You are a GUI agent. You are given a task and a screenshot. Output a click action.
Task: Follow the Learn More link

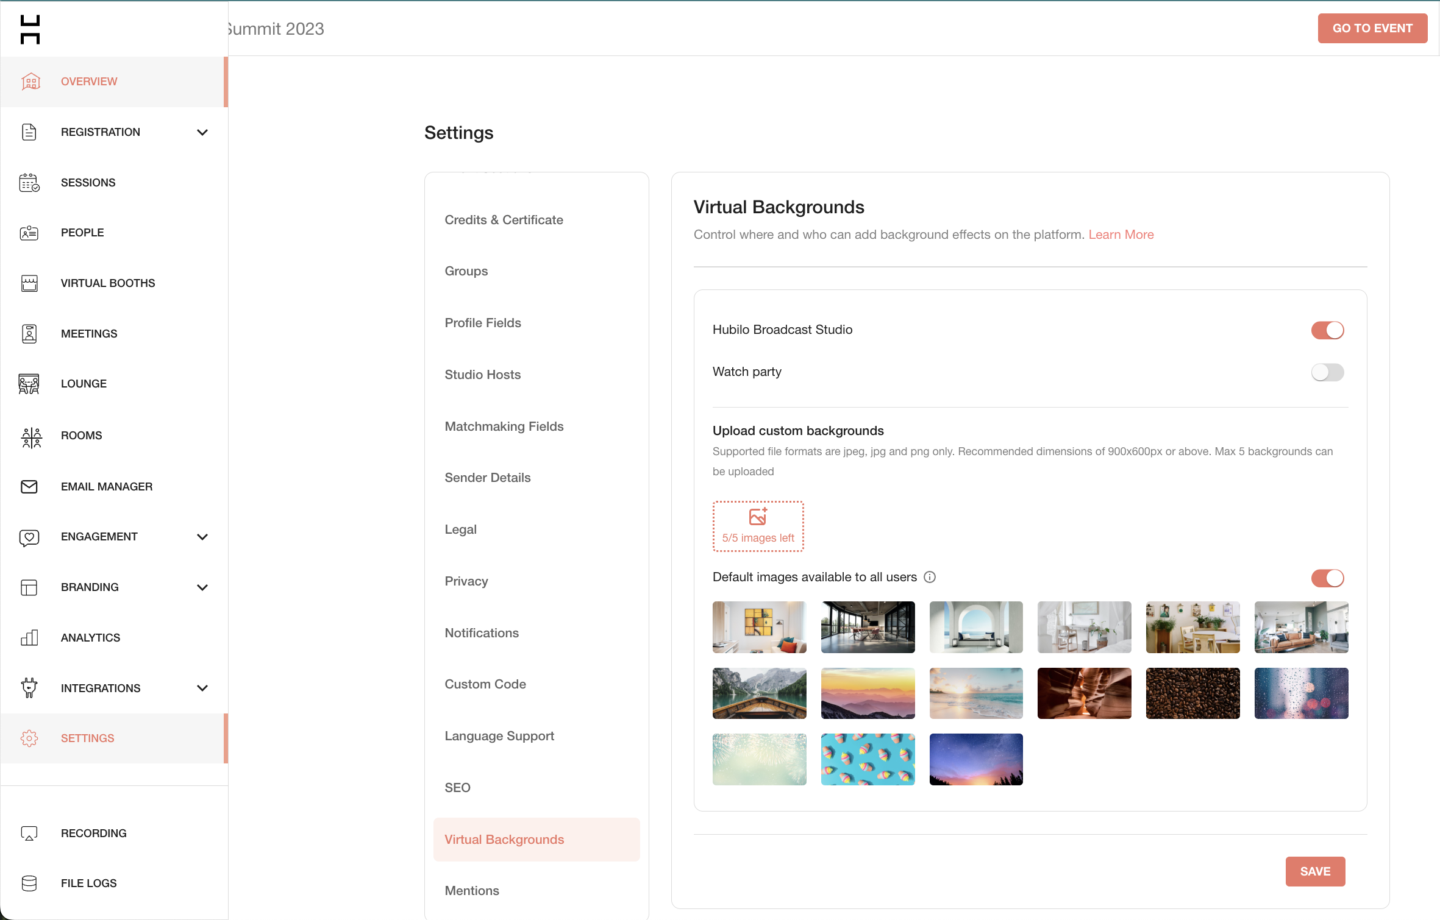[1121, 235]
